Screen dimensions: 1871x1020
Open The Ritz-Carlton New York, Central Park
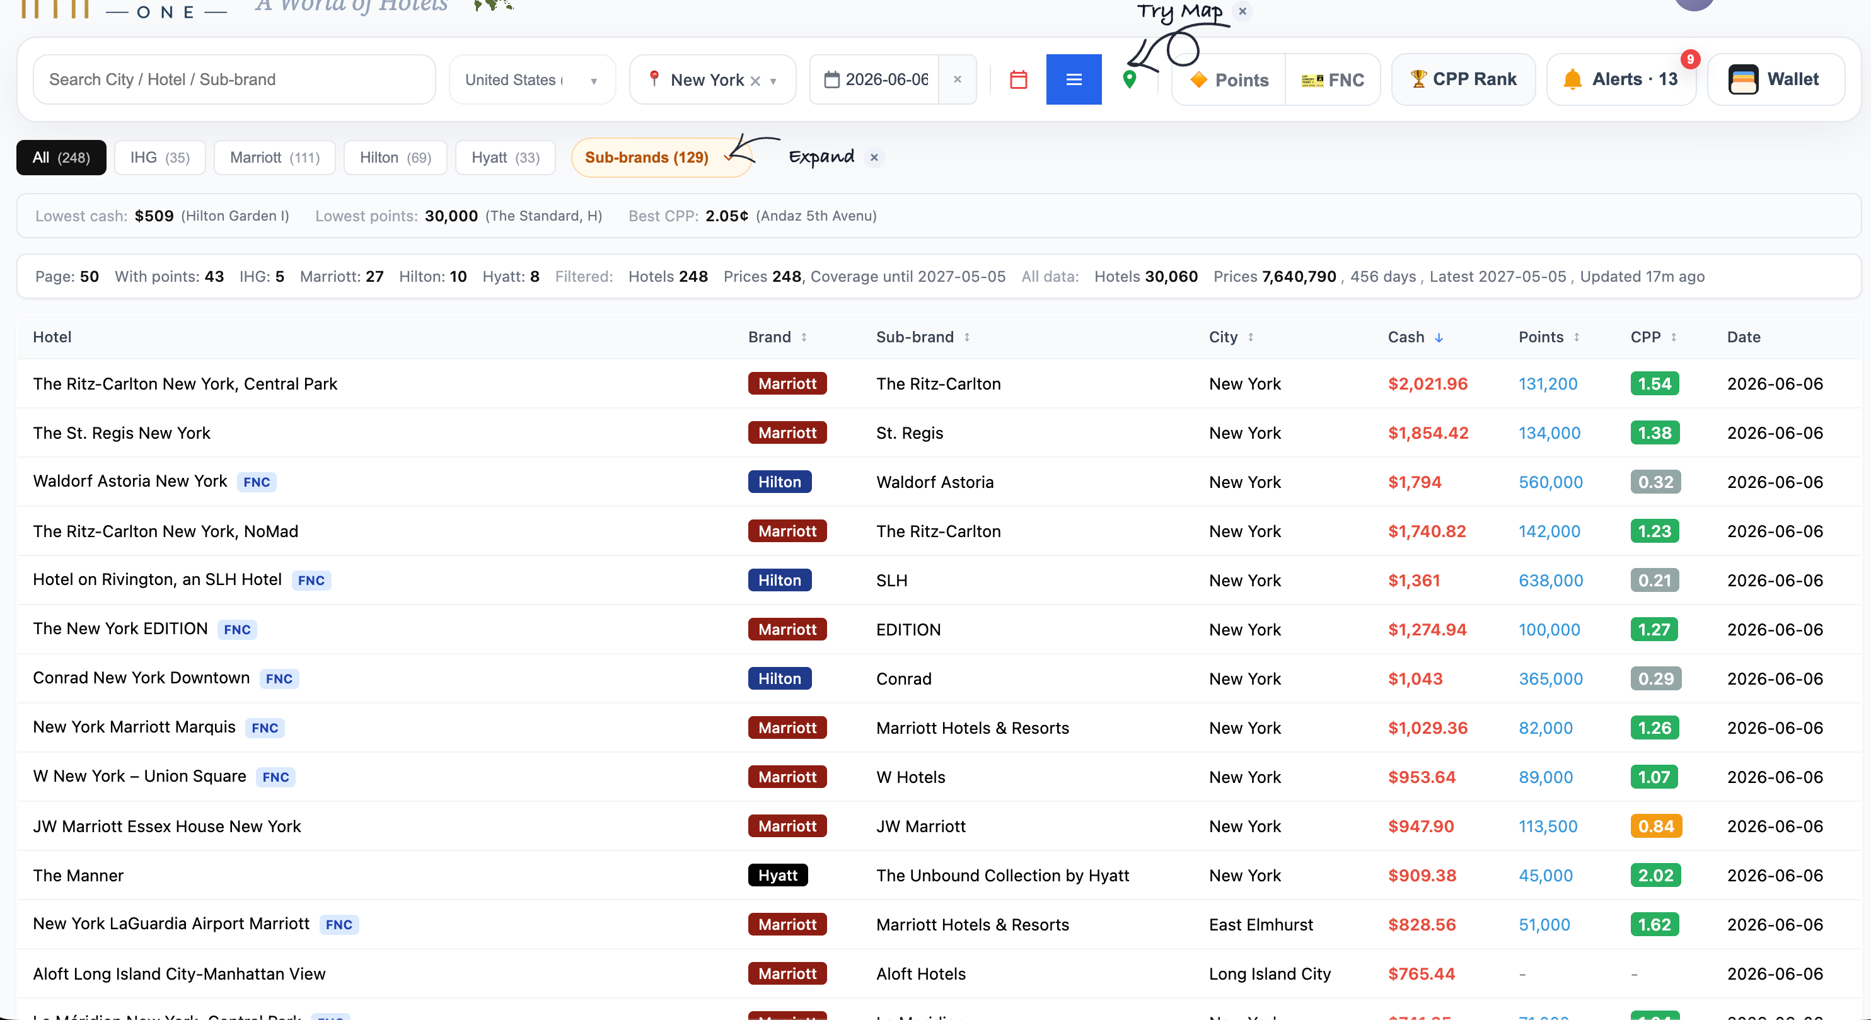(x=185, y=383)
